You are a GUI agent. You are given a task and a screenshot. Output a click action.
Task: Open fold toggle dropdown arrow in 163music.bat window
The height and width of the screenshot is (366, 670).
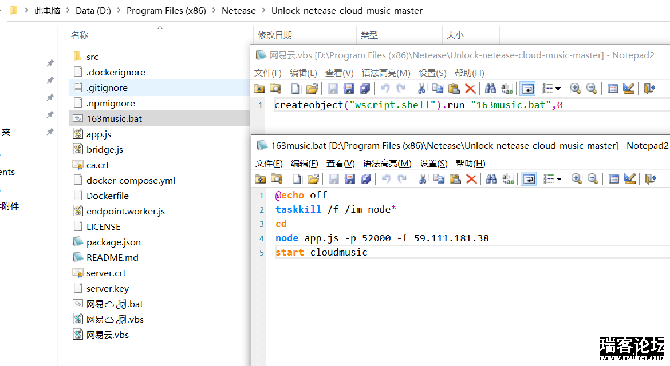click(x=559, y=179)
